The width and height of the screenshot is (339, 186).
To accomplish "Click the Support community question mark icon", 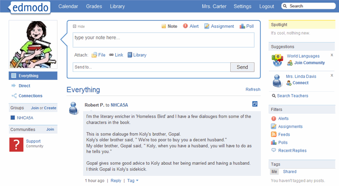I will point(16,144).
